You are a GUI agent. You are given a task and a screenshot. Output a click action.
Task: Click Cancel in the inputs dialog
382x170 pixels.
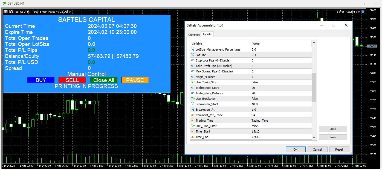tap(317, 150)
